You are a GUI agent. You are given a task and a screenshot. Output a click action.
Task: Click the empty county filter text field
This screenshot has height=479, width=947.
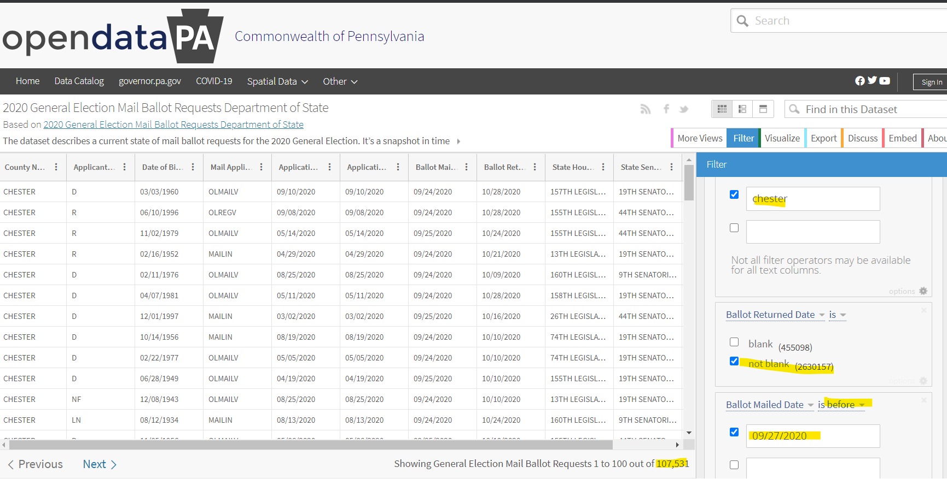pyautogui.click(x=813, y=232)
